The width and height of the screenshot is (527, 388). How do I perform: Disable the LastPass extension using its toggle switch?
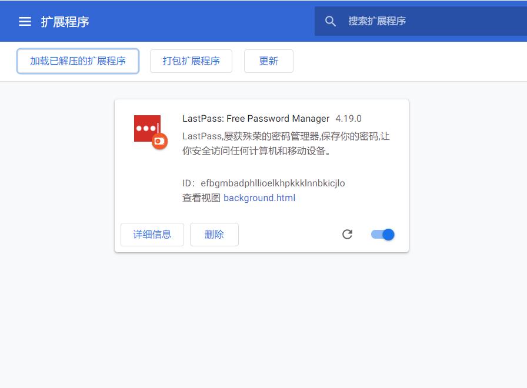click(382, 234)
